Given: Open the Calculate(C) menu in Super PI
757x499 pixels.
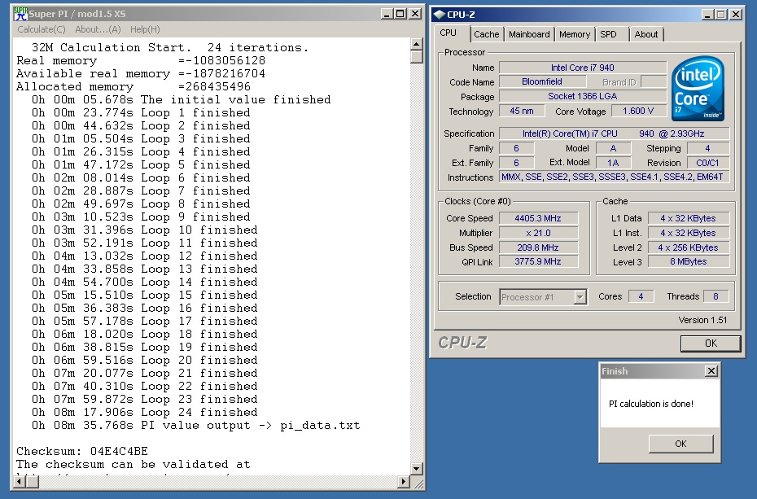Looking at the screenshot, I should [42, 29].
